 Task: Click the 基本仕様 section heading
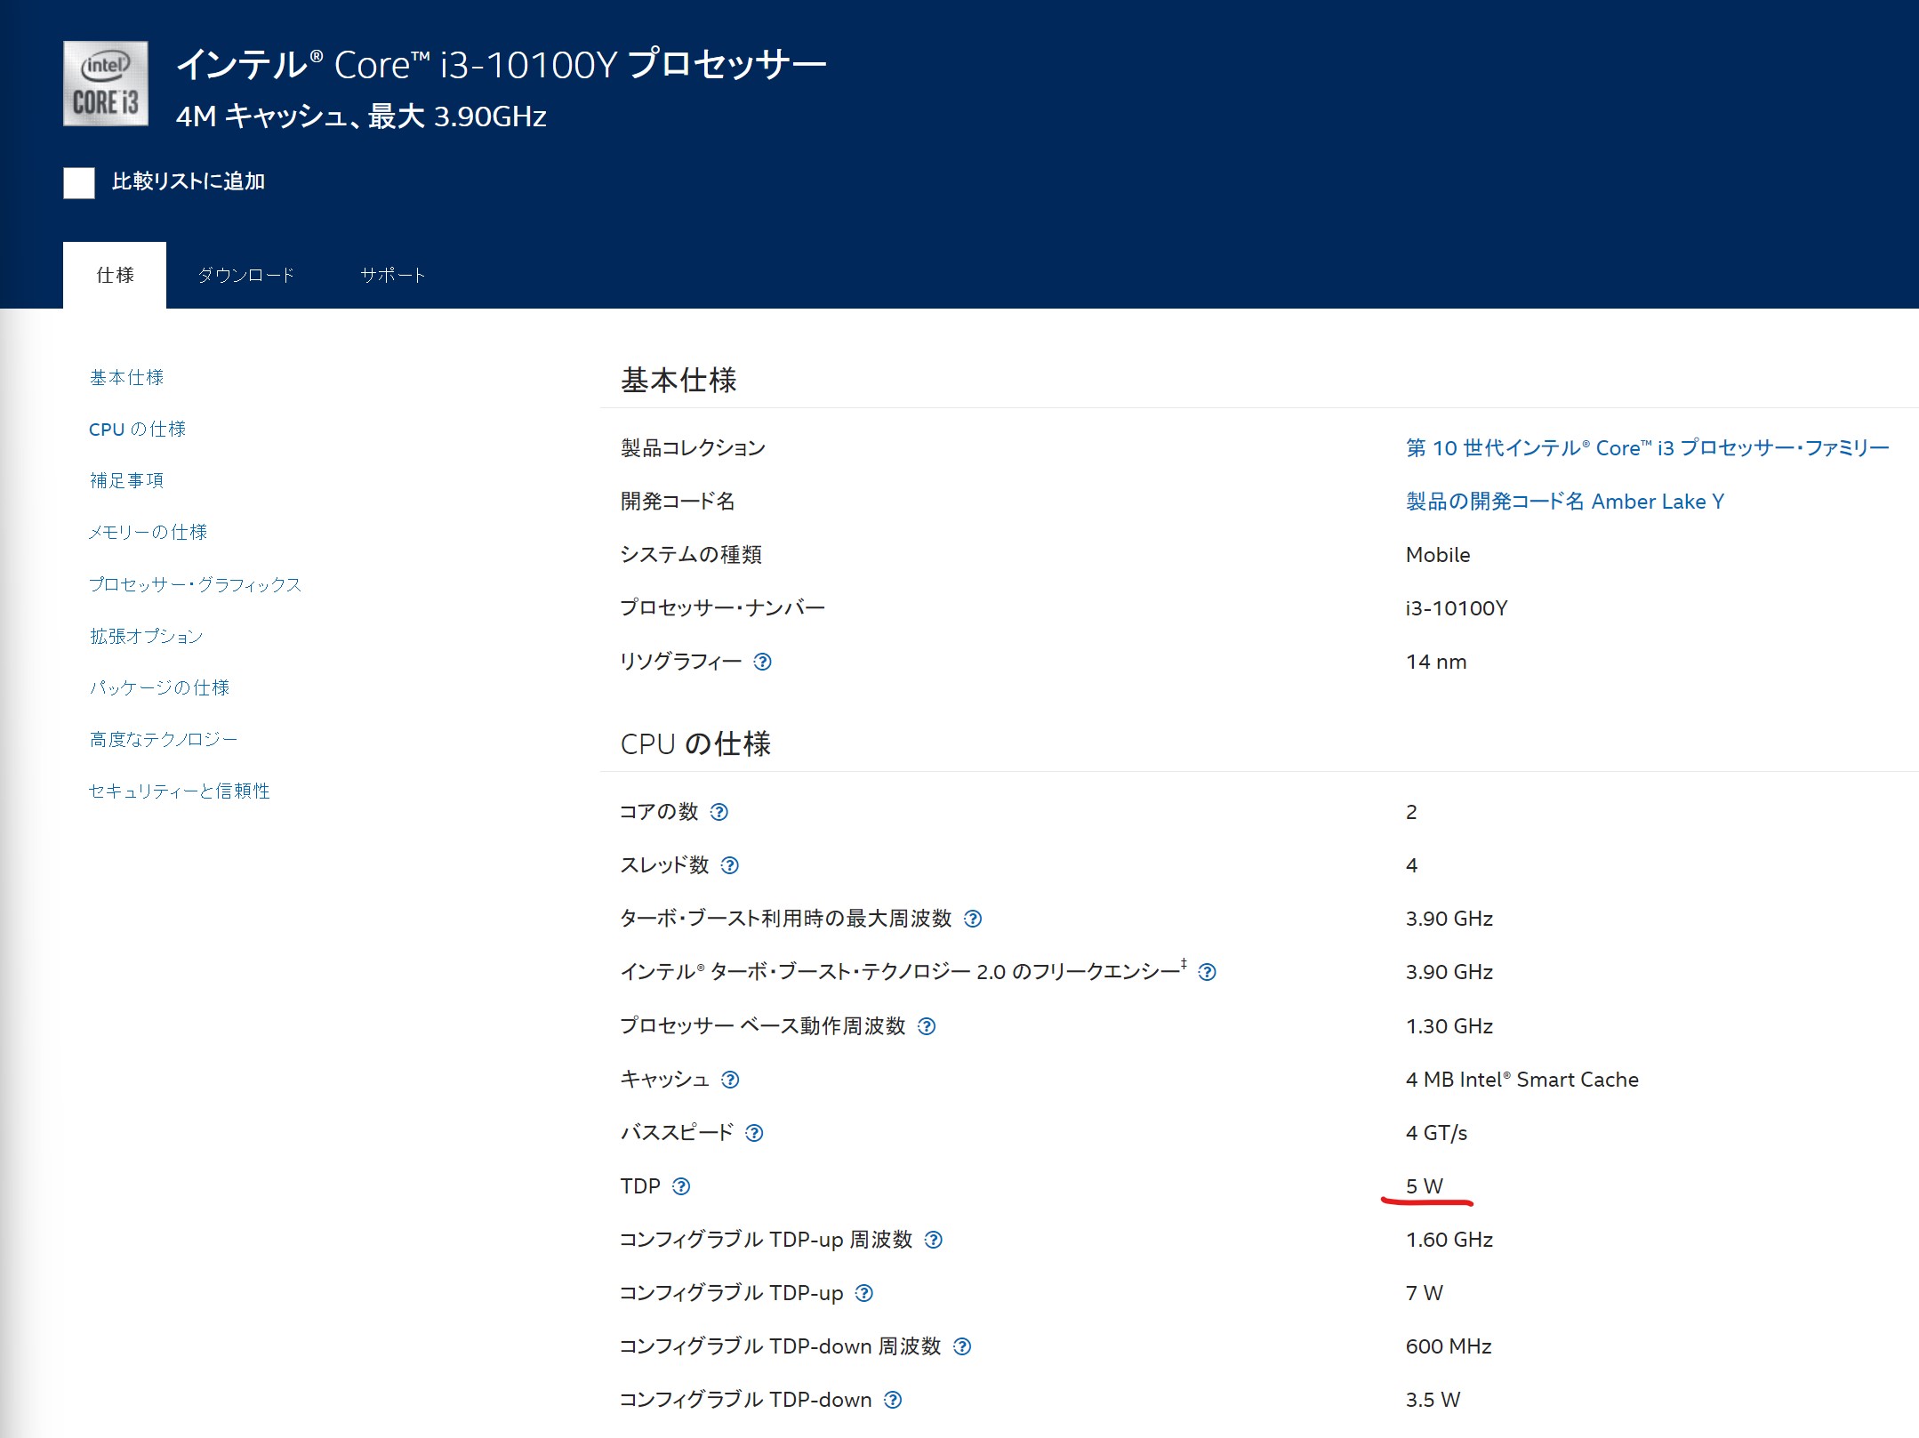[x=678, y=380]
